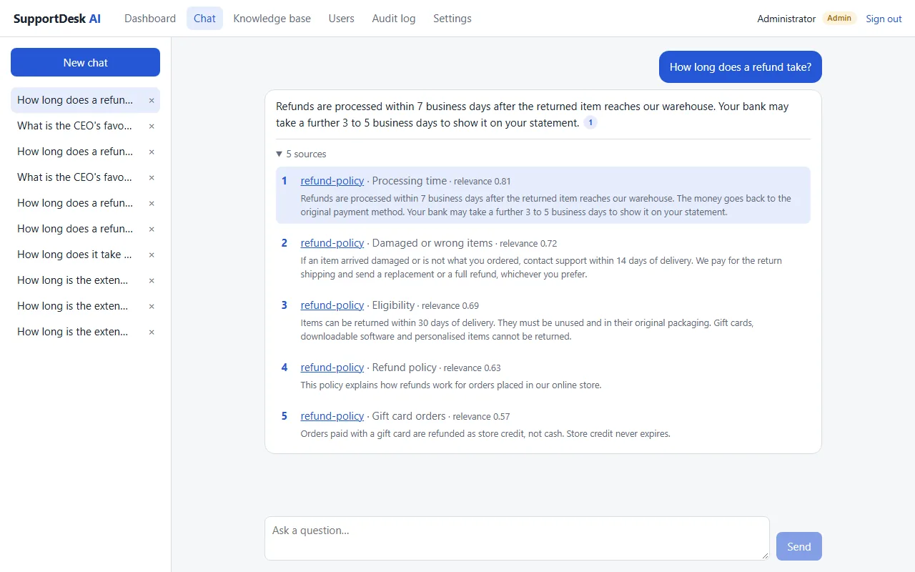Click source number 5 in the sources list
The image size is (915, 572).
coord(284,416)
